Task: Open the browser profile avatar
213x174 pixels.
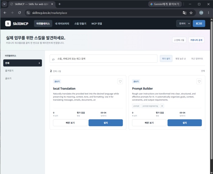Action: (x=201, y=13)
